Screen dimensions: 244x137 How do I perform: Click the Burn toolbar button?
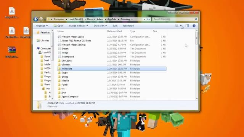click(x=115, y=26)
